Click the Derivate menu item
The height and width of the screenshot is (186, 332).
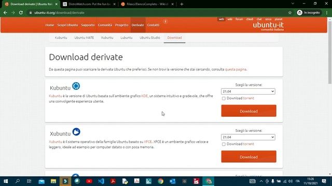tap(137, 25)
